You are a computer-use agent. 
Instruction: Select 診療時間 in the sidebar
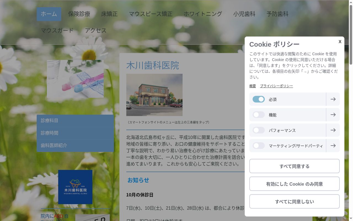coord(75,133)
